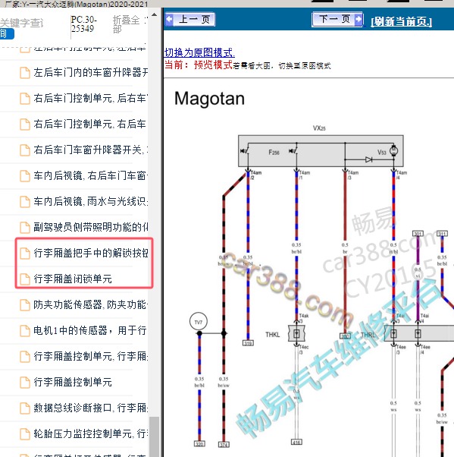Screen dimensions: 454x457
Task: Click the THKL connector label
Action: point(272,335)
